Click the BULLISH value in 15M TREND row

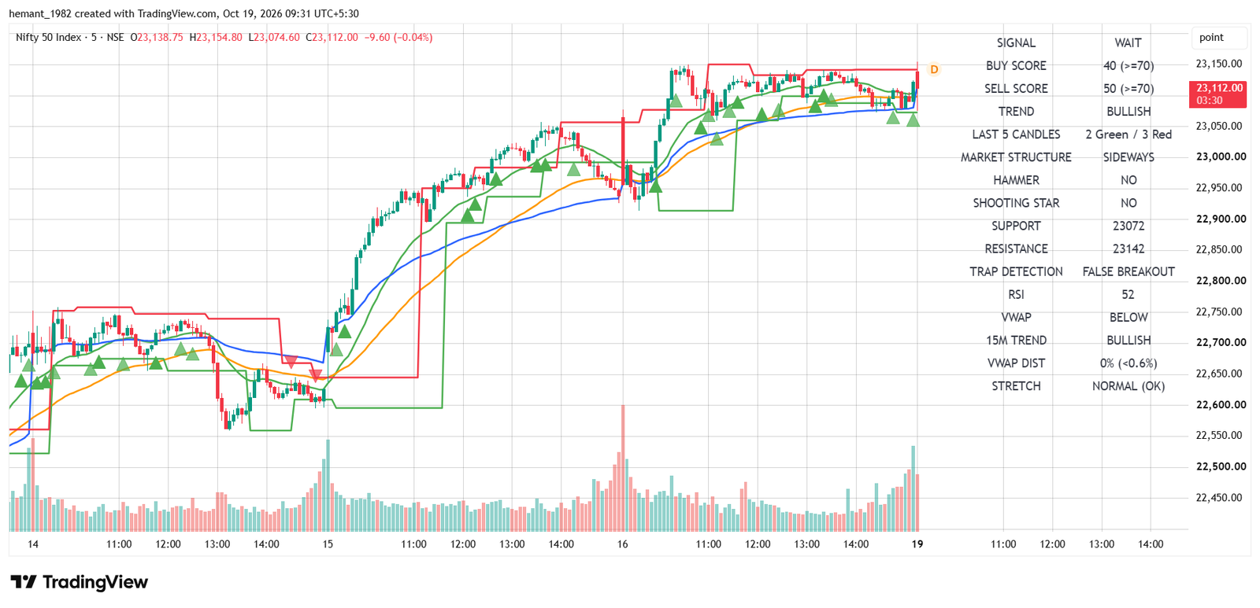point(1128,339)
